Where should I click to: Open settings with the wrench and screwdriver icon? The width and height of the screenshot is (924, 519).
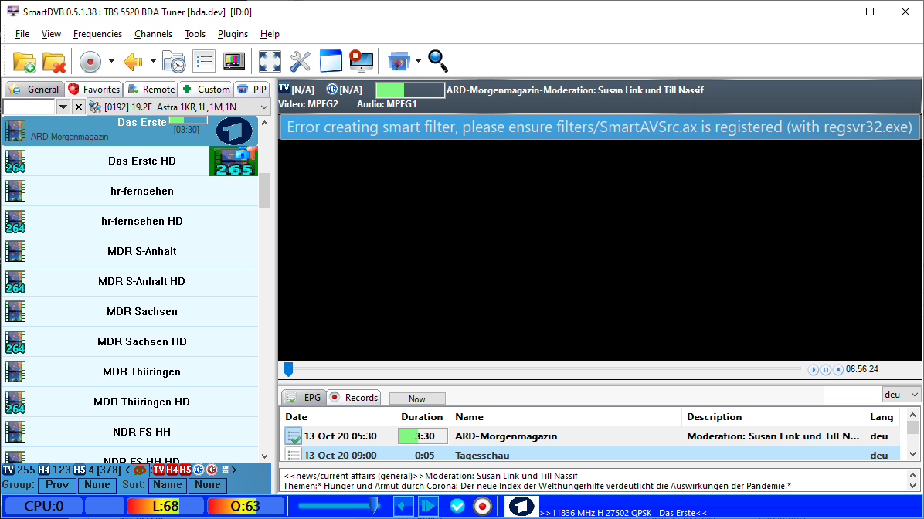pos(300,61)
